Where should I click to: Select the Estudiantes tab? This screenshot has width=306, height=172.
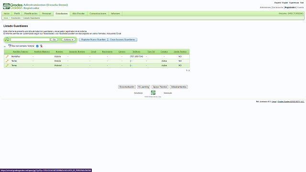62,13
